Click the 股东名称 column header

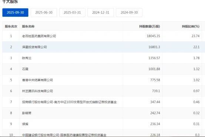tap(28, 26)
